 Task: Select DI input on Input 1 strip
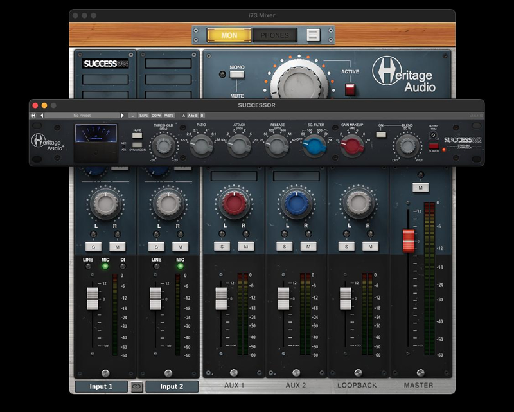pos(123,265)
